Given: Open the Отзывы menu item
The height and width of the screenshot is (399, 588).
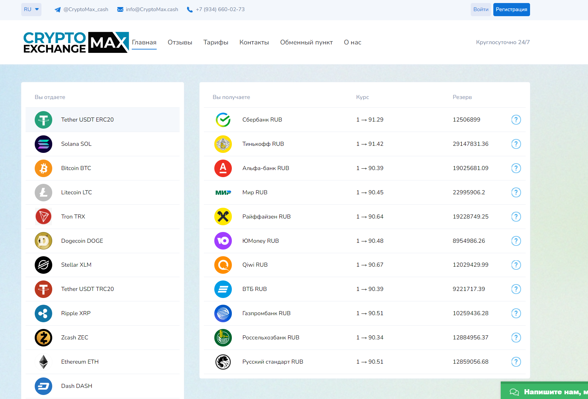Looking at the screenshot, I should click(180, 42).
